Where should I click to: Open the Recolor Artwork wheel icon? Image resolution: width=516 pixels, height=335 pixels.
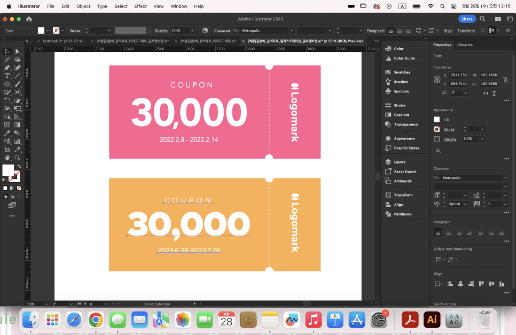tap(205, 30)
